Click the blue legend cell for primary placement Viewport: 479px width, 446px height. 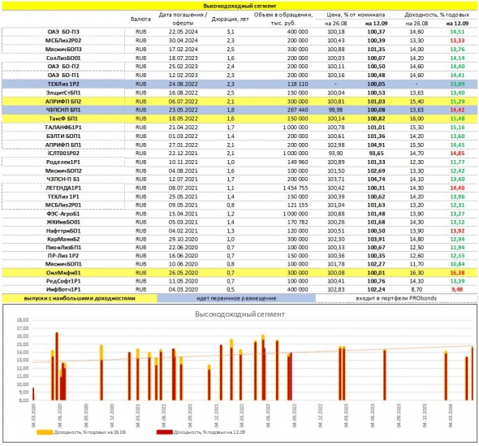click(x=236, y=298)
